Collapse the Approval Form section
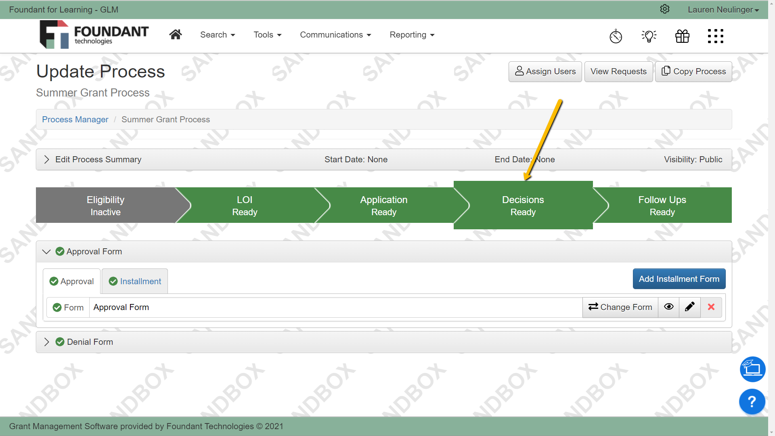 click(x=46, y=251)
